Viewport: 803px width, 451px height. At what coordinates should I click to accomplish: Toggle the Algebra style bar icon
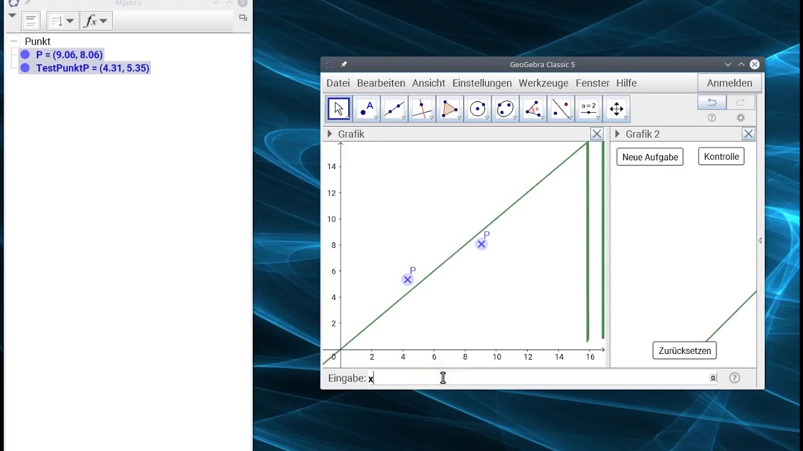tap(31, 21)
